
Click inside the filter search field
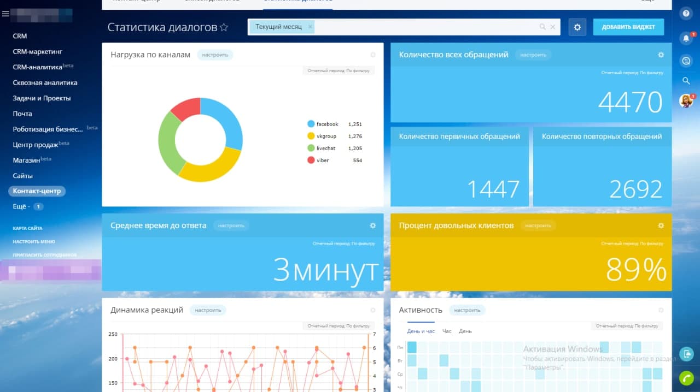(x=427, y=27)
